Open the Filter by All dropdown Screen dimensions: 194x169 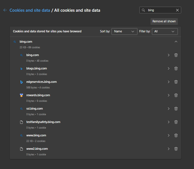164,32
